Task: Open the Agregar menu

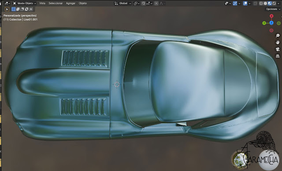Action: (x=70, y=4)
